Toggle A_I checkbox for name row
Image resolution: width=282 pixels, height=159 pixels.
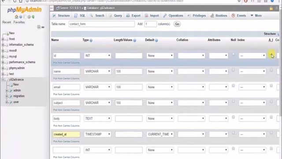[x=271, y=70]
